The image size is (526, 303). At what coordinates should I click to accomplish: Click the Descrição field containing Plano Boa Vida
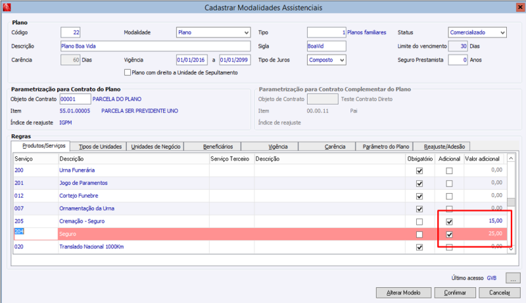pyautogui.click(x=155, y=46)
